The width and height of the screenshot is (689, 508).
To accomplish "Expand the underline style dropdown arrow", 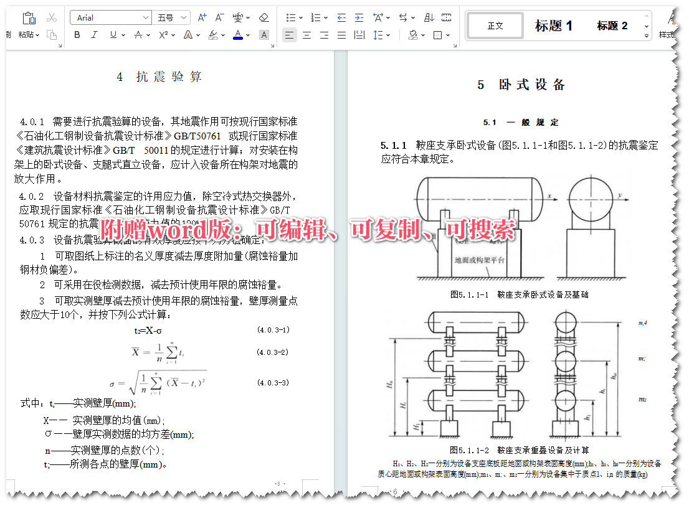I will click(123, 35).
